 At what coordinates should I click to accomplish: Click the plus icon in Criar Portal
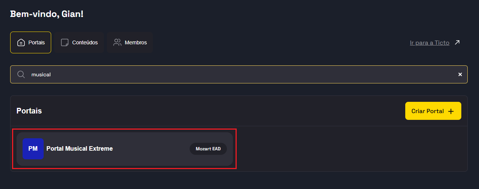click(451, 111)
